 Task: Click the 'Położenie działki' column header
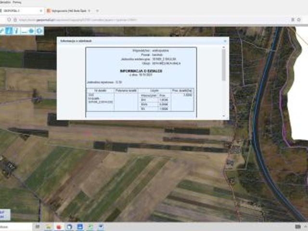pos(126,91)
